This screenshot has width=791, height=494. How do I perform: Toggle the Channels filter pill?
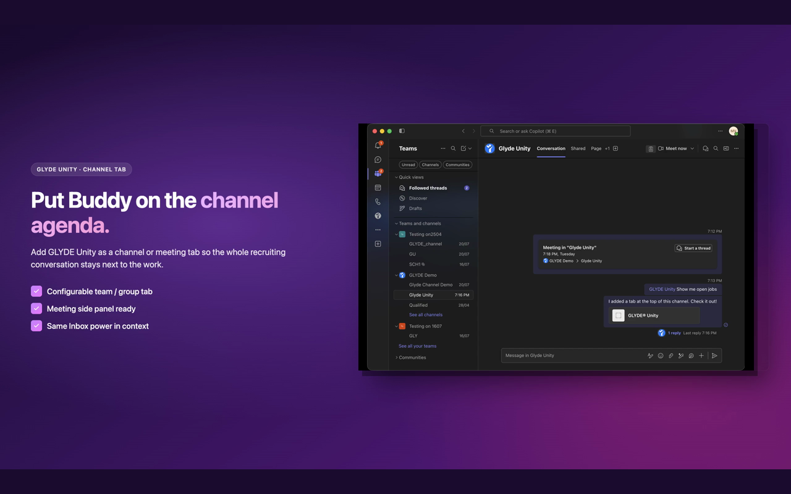[430, 165]
